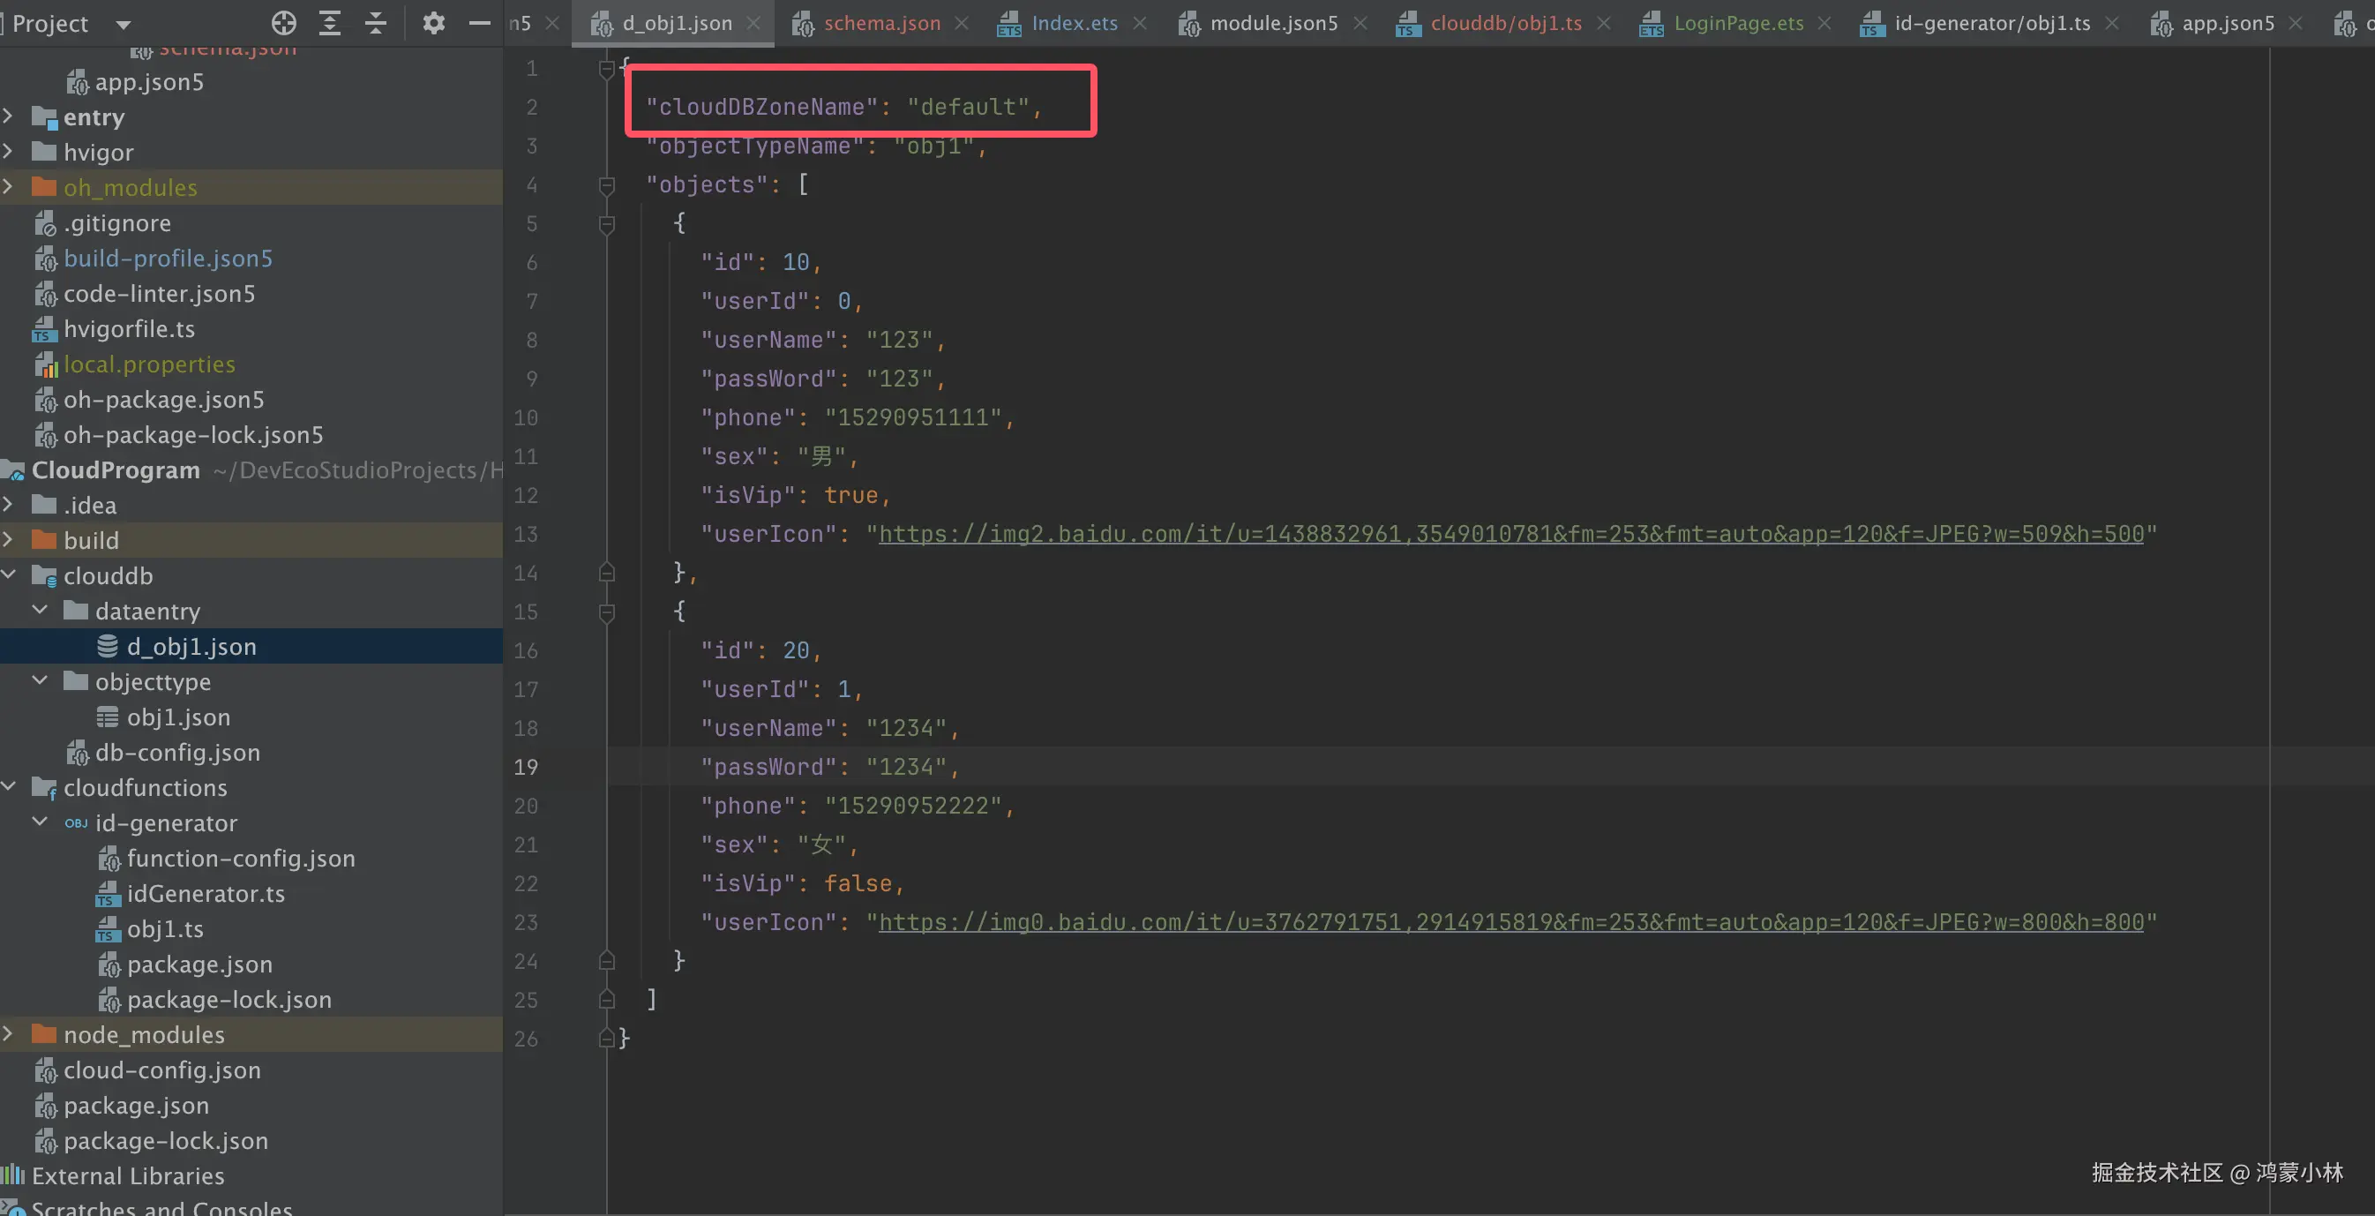Click the Collapse All toolbar icon

(375, 23)
